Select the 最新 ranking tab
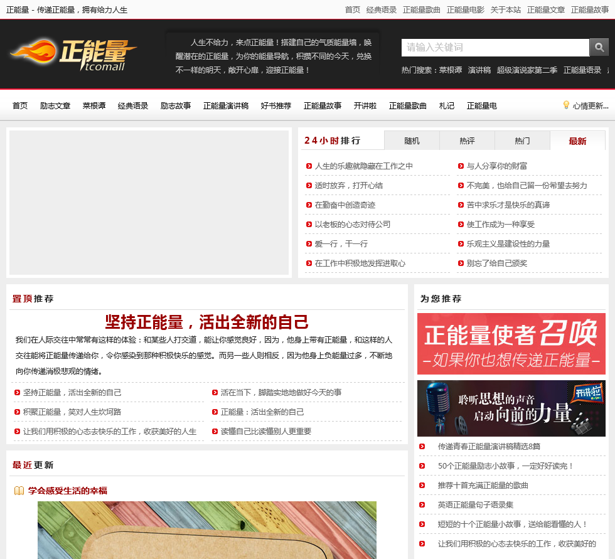615x559 pixels. click(578, 141)
